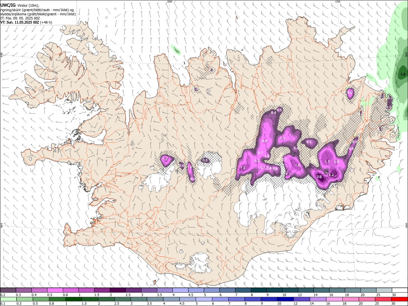Click the grey-blue 3.5 swatch in lower legend

(x=155, y=299)
